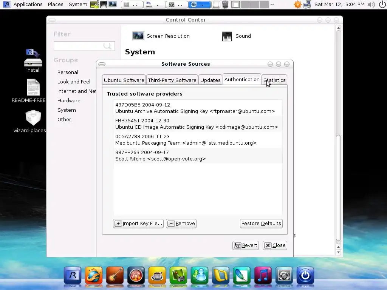
Task: Click the hardware launcher in top panel
Action: pos(94,5)
